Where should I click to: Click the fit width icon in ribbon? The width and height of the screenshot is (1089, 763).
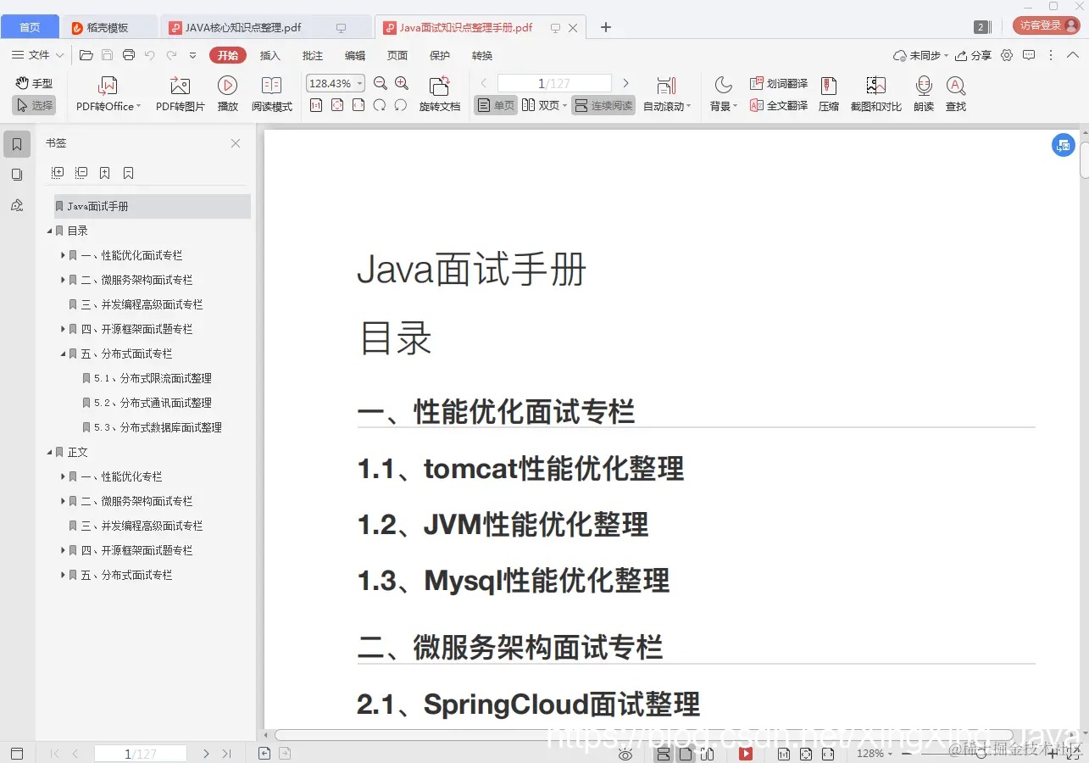[358, 106]
